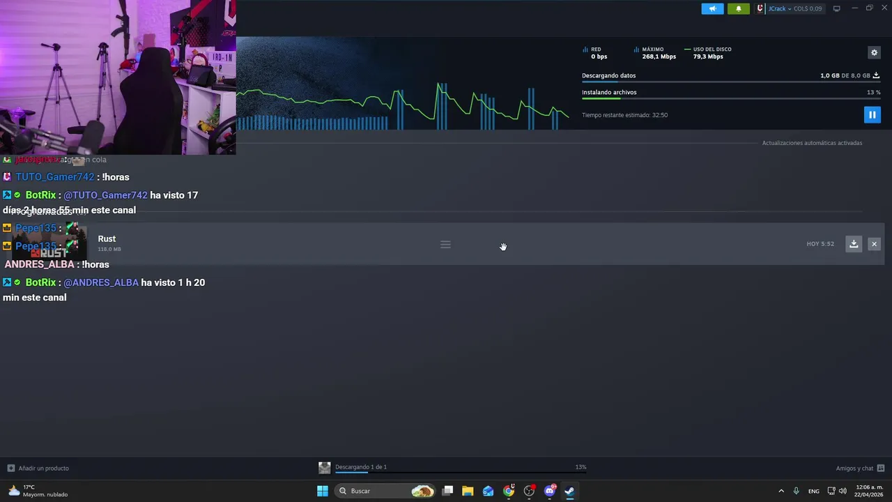This screenshot has width=892, height=502.
Task: Click the Descargando datos progress bar
Action: 731,82
